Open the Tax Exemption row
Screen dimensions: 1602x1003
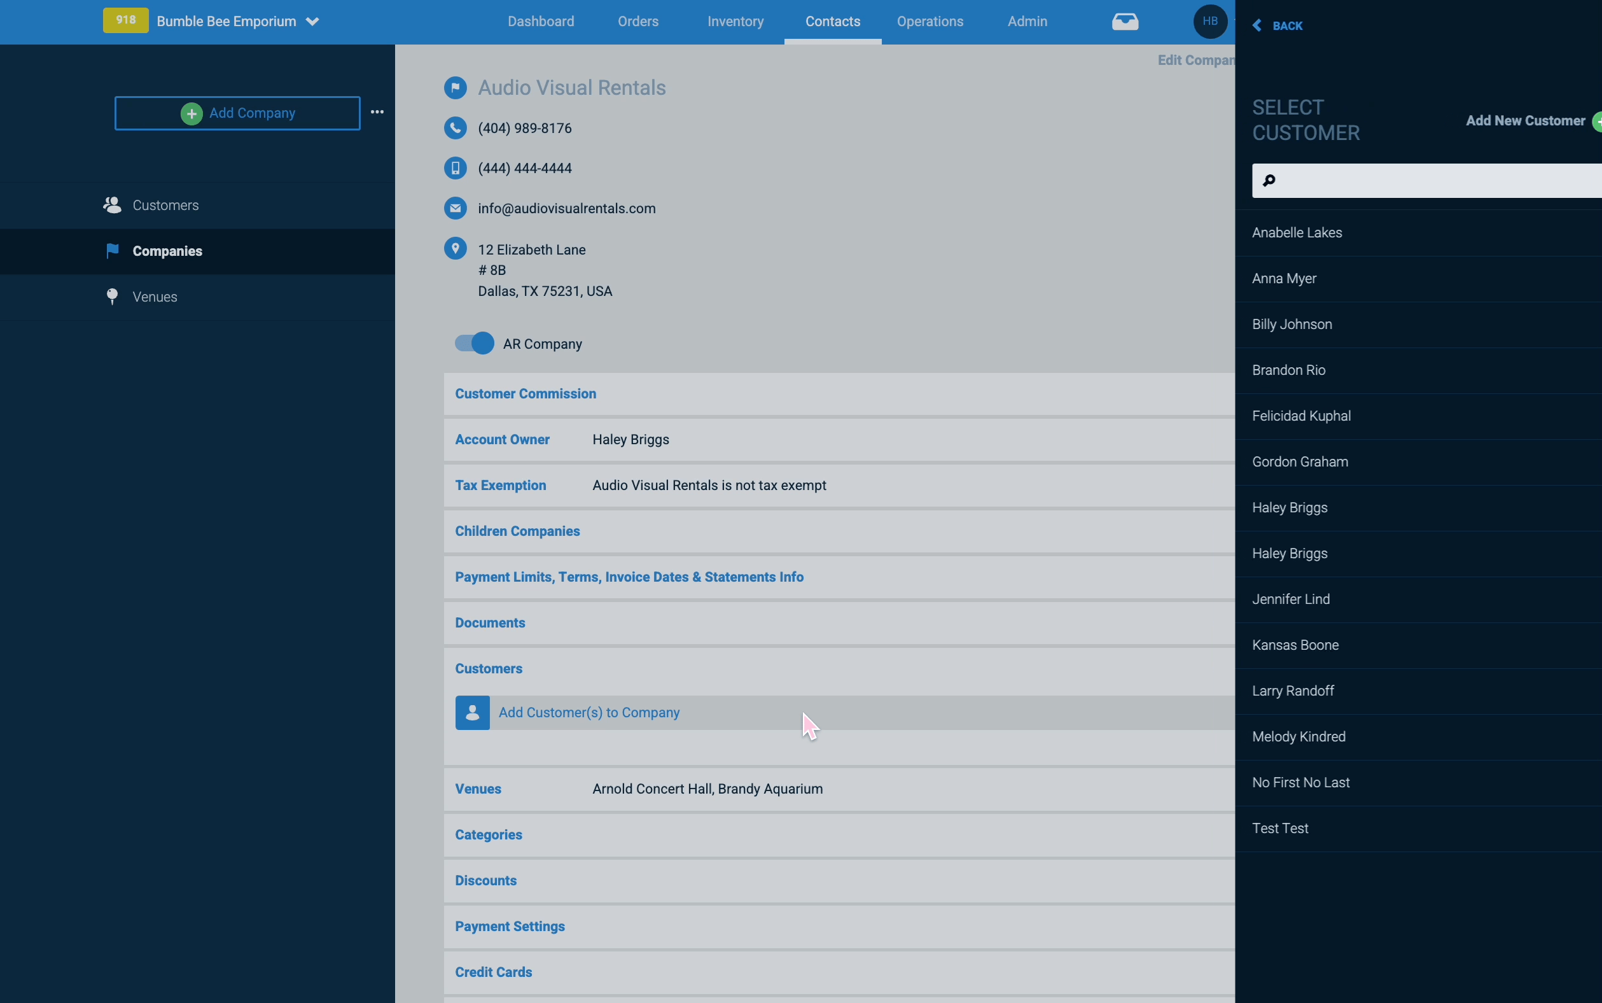point(839,486)
